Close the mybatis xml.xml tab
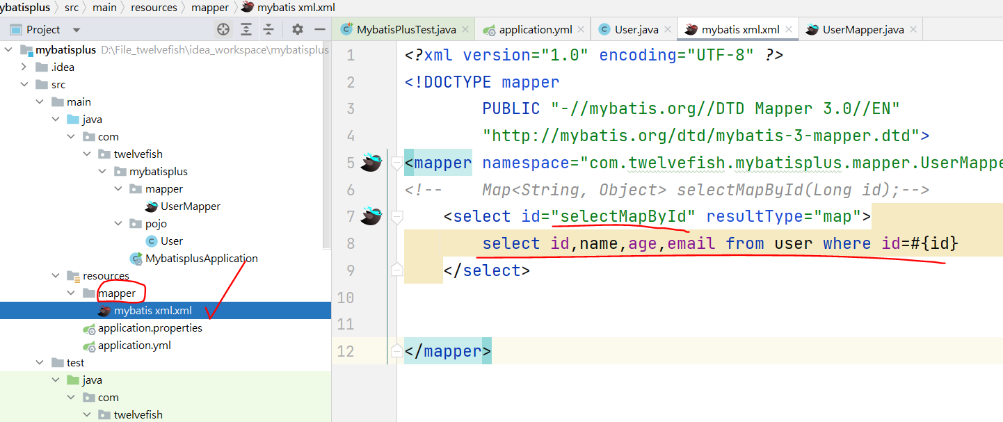This screenshot has height=422, width=1003. tap(789, 30)
